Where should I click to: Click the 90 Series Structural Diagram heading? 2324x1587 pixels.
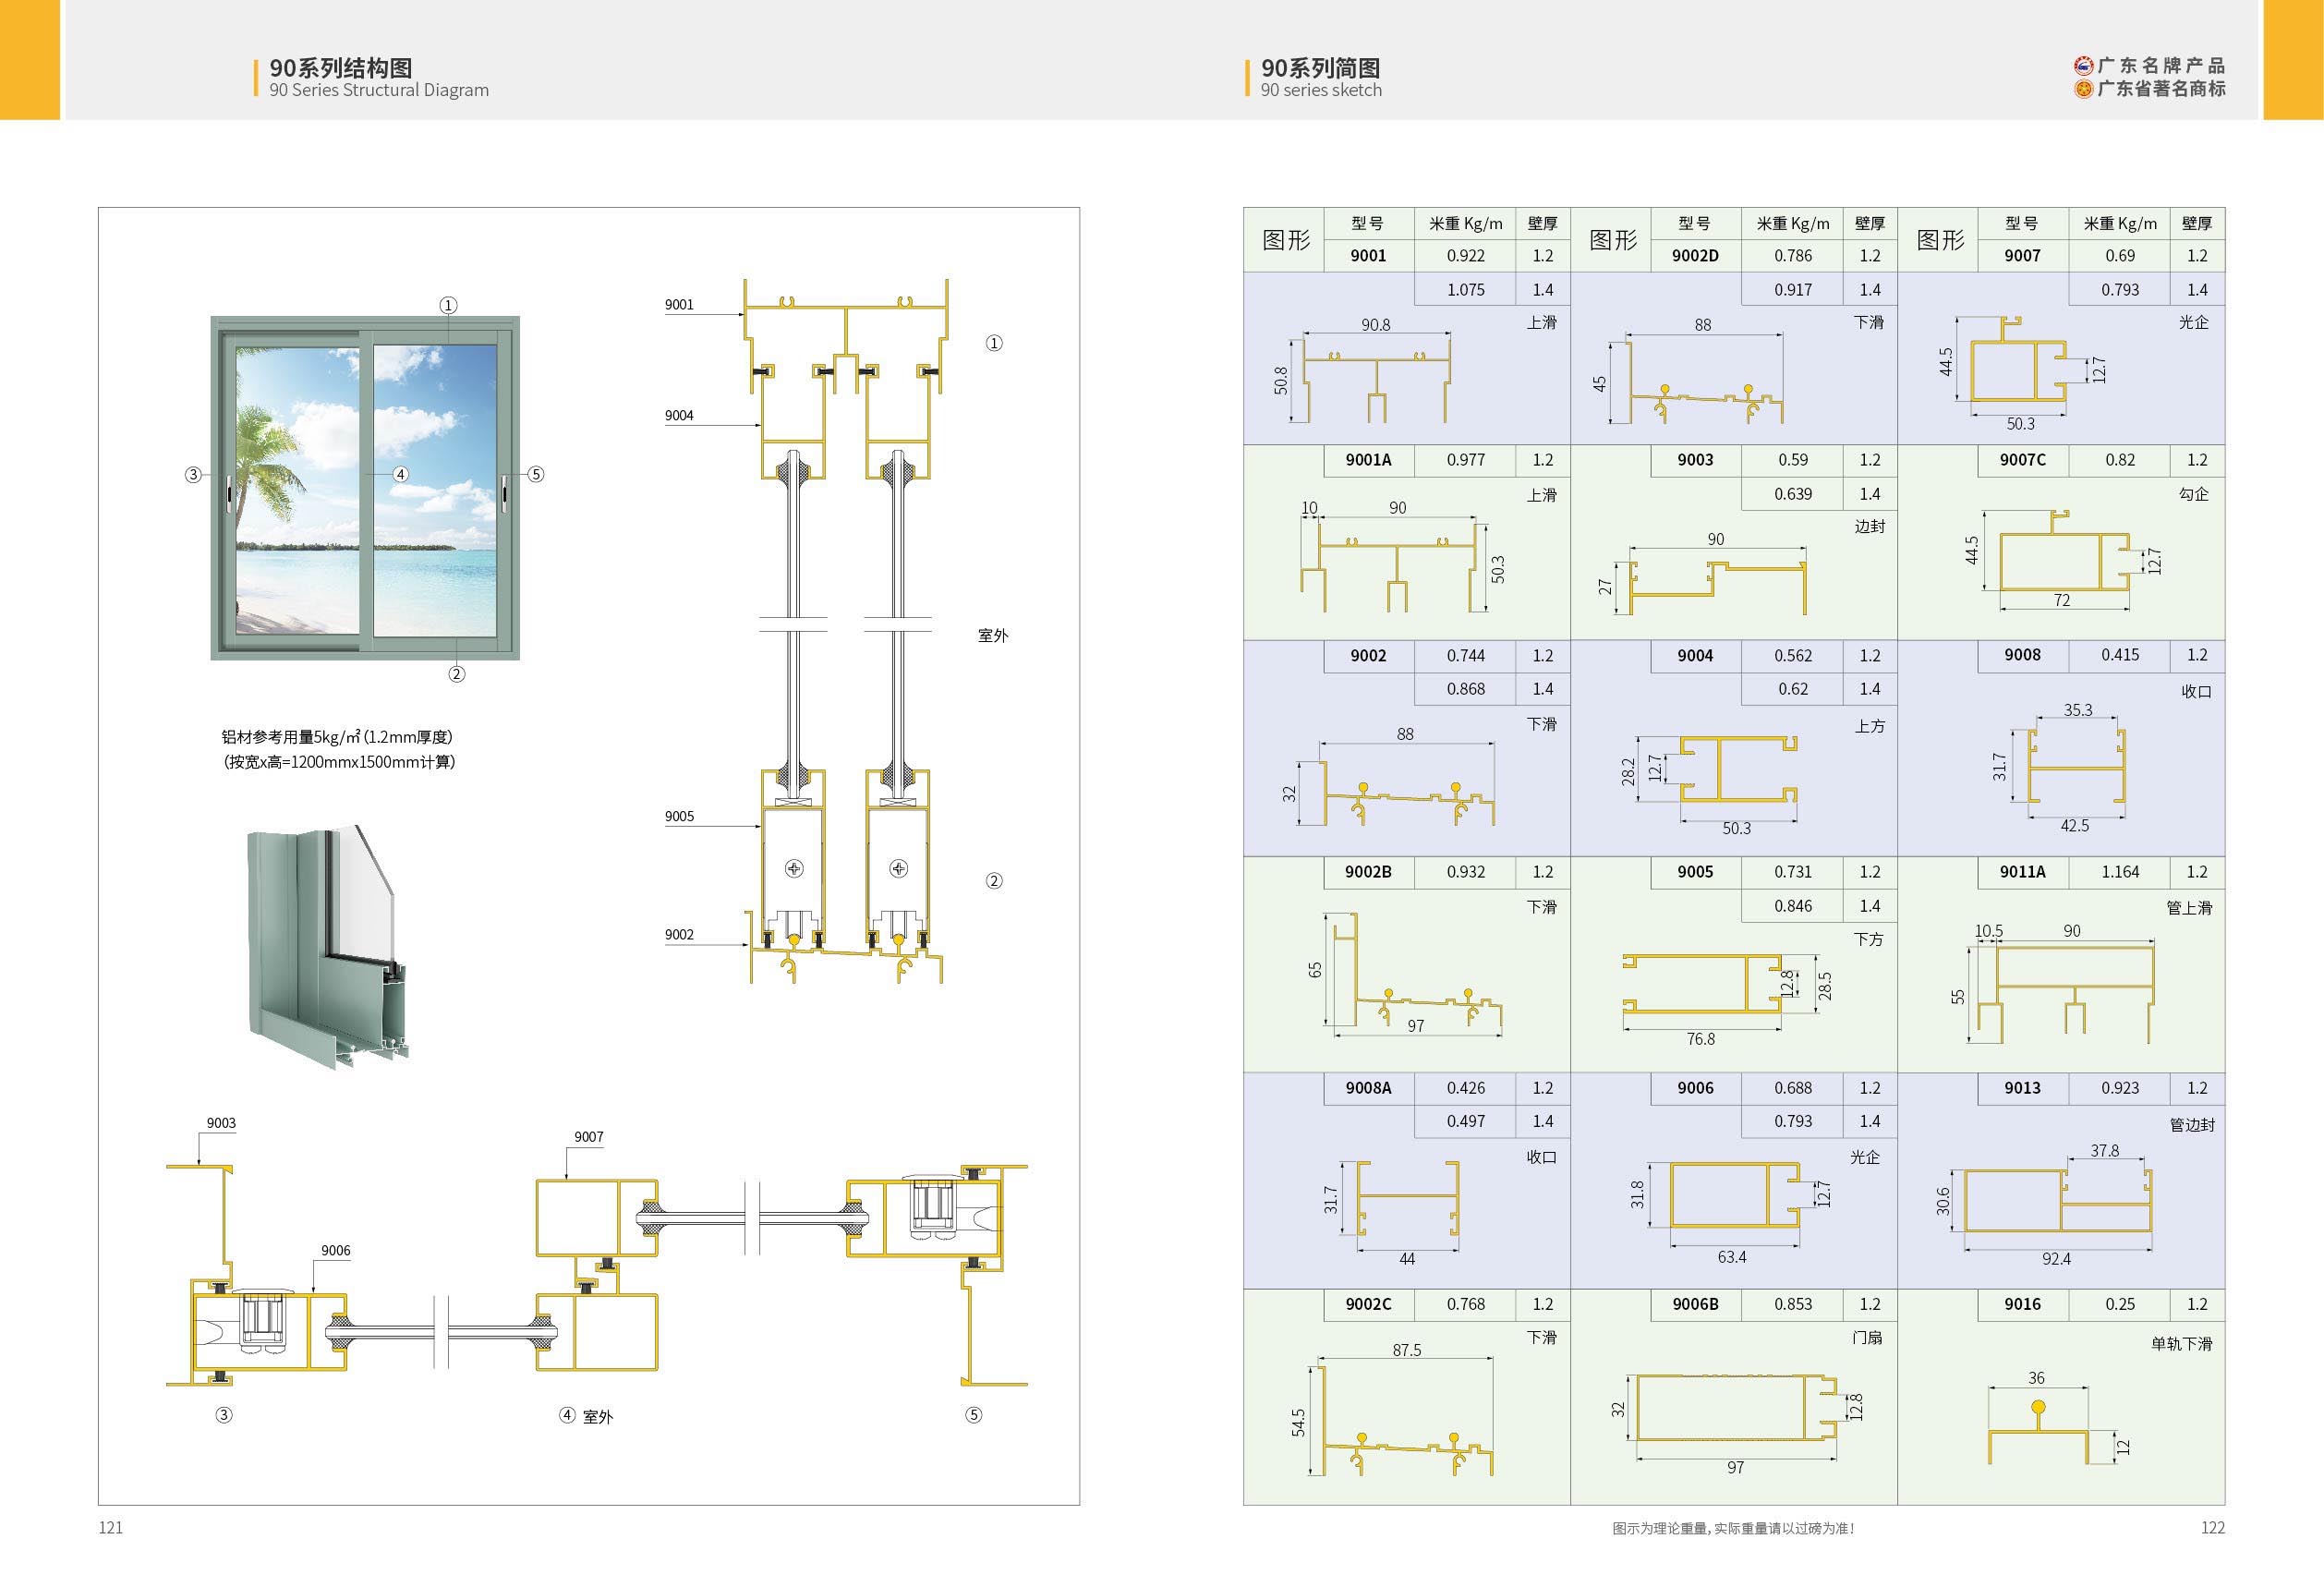pos(379,90)
